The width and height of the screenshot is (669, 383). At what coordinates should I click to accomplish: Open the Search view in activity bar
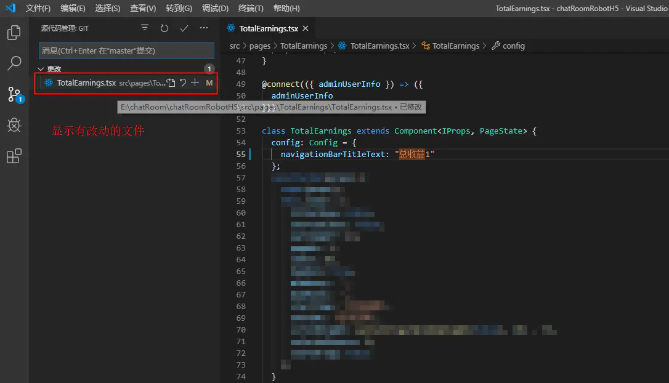pos(14,63)
